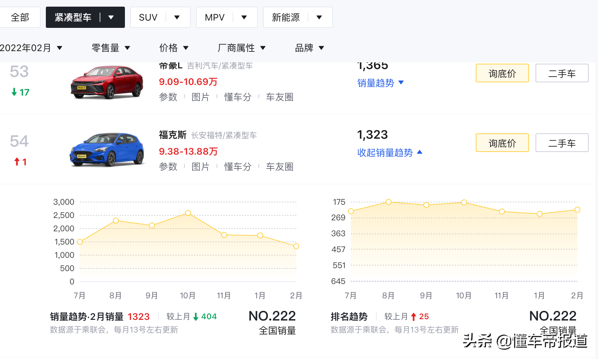598x359 pixels.
Task: Click 询底价 button for 帝豪L
Action: pos(502,73)
